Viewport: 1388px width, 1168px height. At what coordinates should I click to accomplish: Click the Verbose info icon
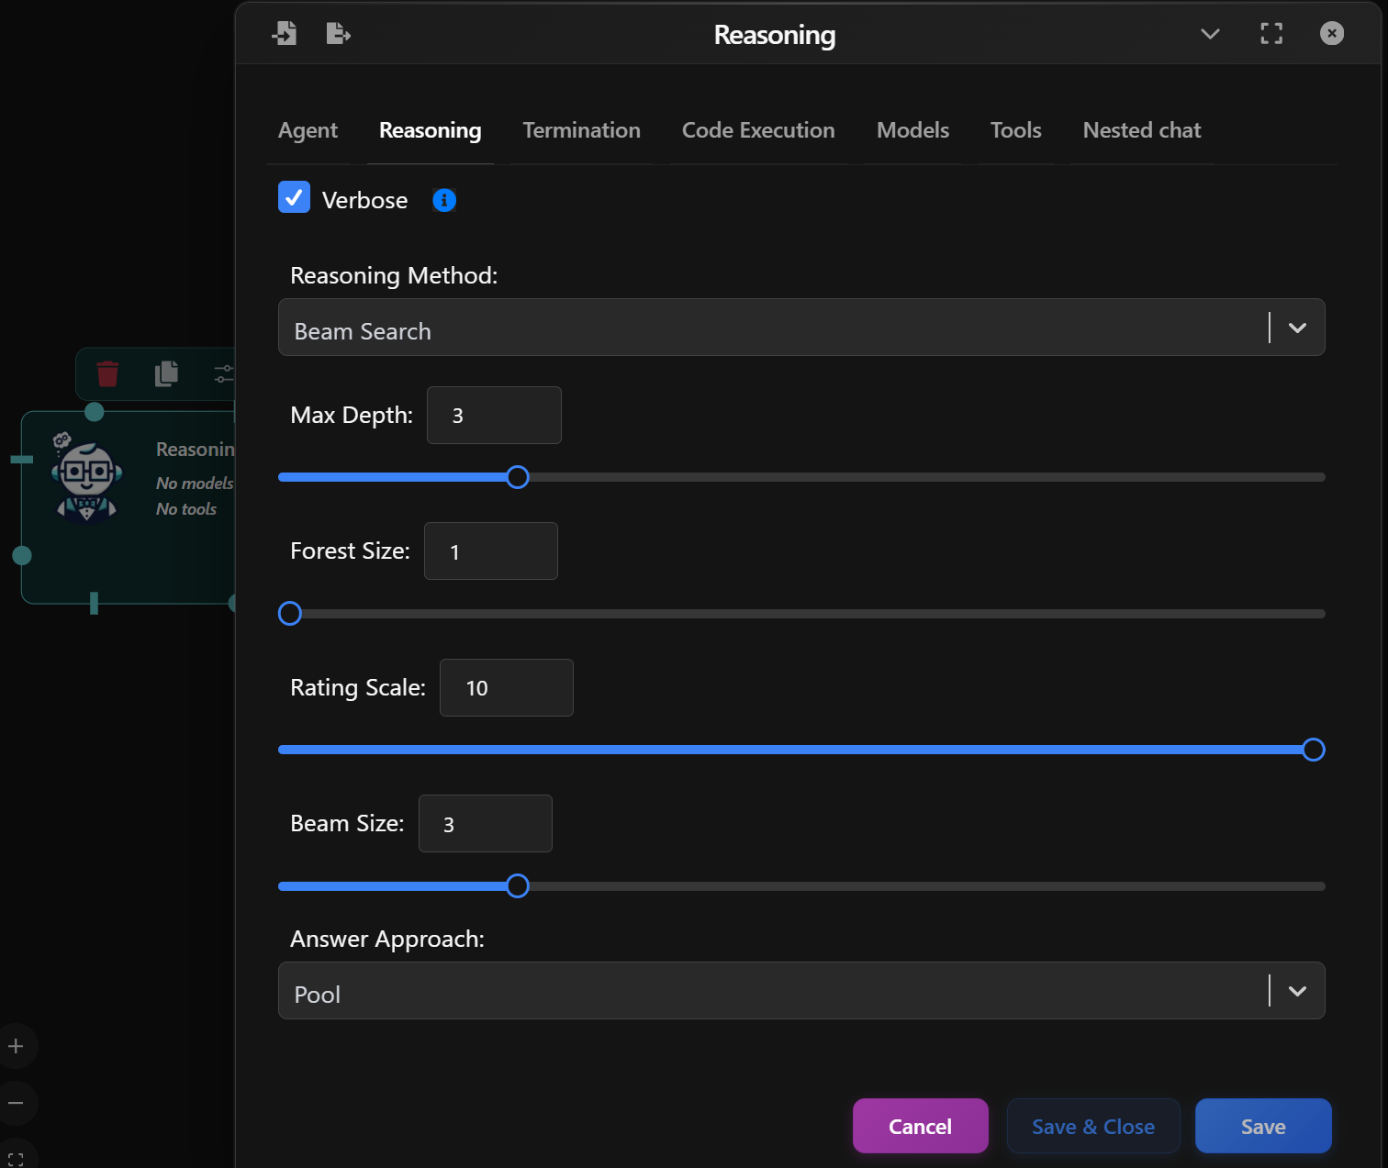coord(444,200)
